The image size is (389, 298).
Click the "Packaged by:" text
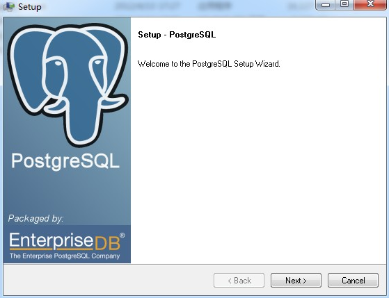(x=35, y=219)
